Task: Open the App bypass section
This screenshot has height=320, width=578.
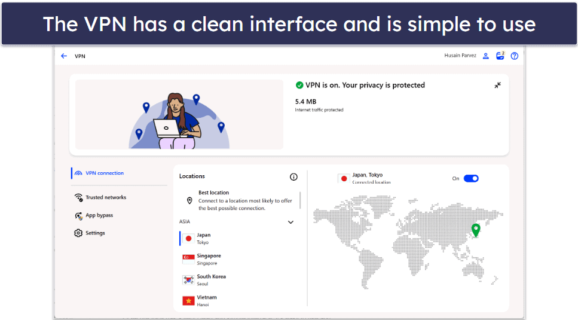Action: [119, 216]
